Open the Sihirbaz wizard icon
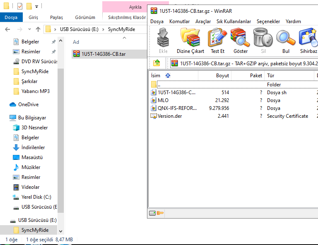 308,40
